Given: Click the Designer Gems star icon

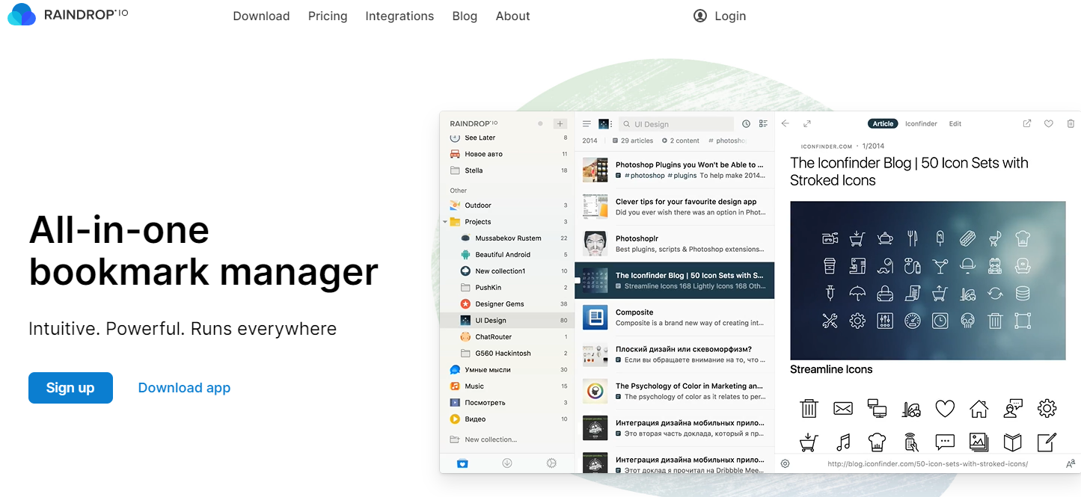Looking at the screenshot, I should click(465, 304).
